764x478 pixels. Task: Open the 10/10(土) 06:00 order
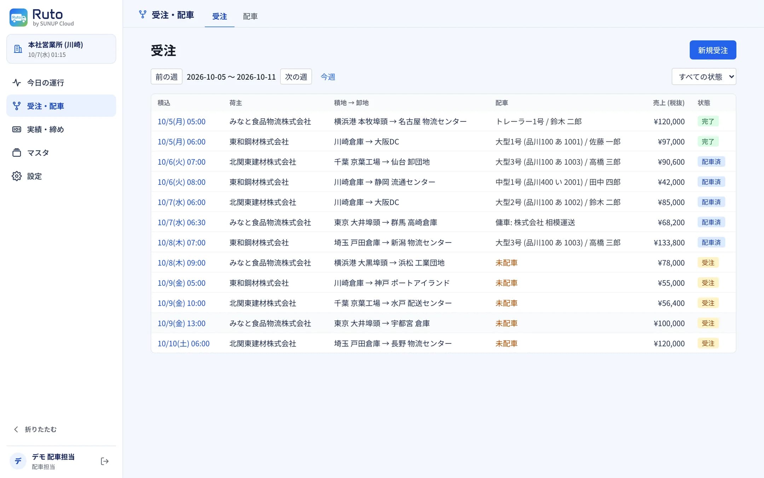[184, 343]
